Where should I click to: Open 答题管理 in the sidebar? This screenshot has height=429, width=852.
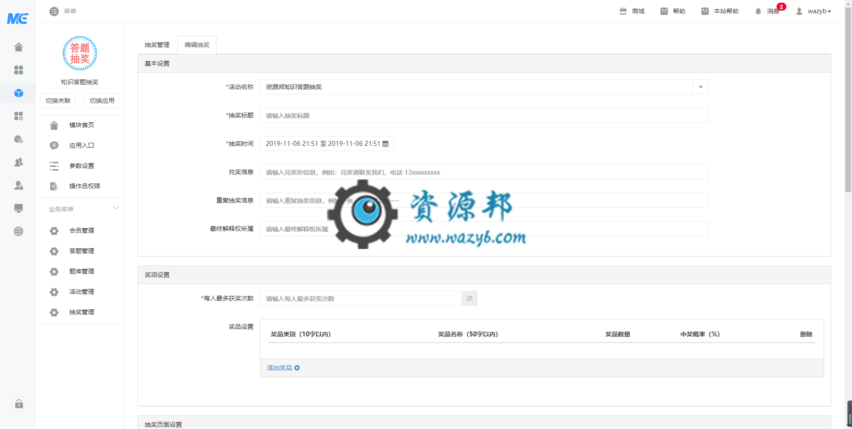[x=82, y=251]
